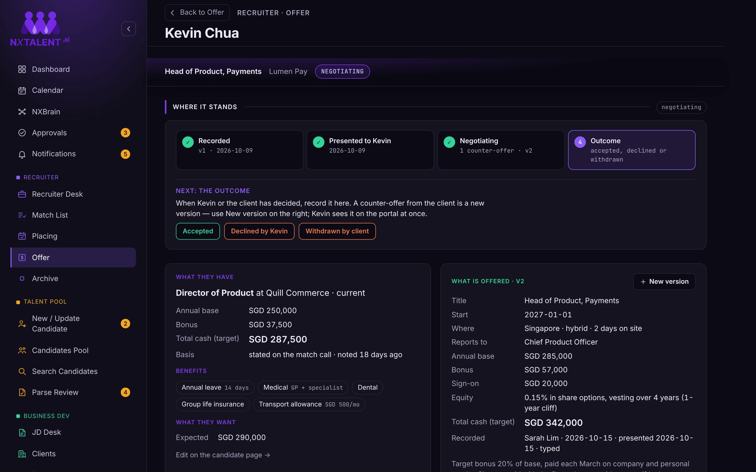
Task: Click the Notifications badge showing 5
Action: click(x=125, y=154)
